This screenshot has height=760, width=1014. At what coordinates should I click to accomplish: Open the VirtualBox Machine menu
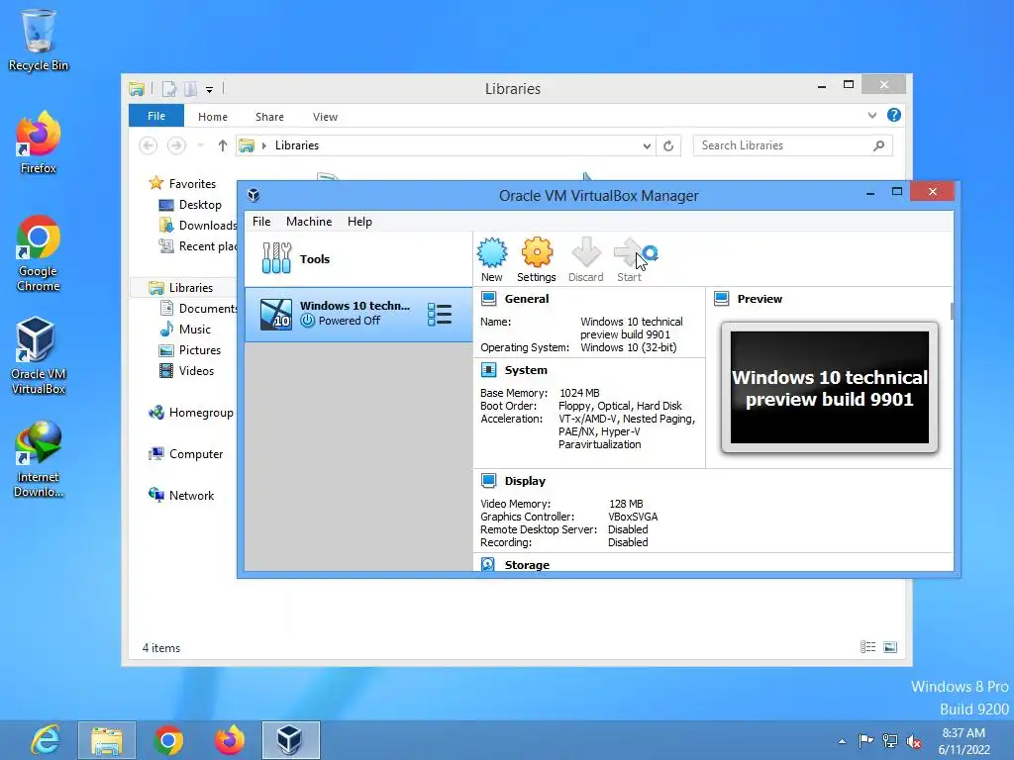pyautogui.click(x=309, y=222)
